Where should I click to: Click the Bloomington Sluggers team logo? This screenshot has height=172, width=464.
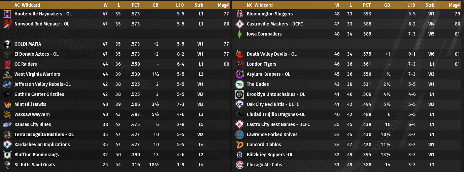239,14
